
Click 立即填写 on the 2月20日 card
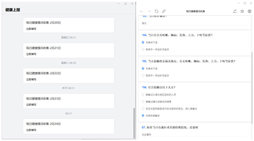[31, 29]
